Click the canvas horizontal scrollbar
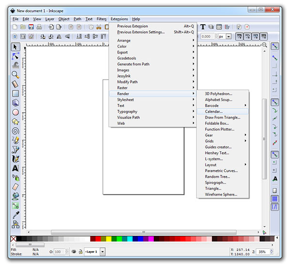Viewport: 291px width, 268px height. point(144,232)
